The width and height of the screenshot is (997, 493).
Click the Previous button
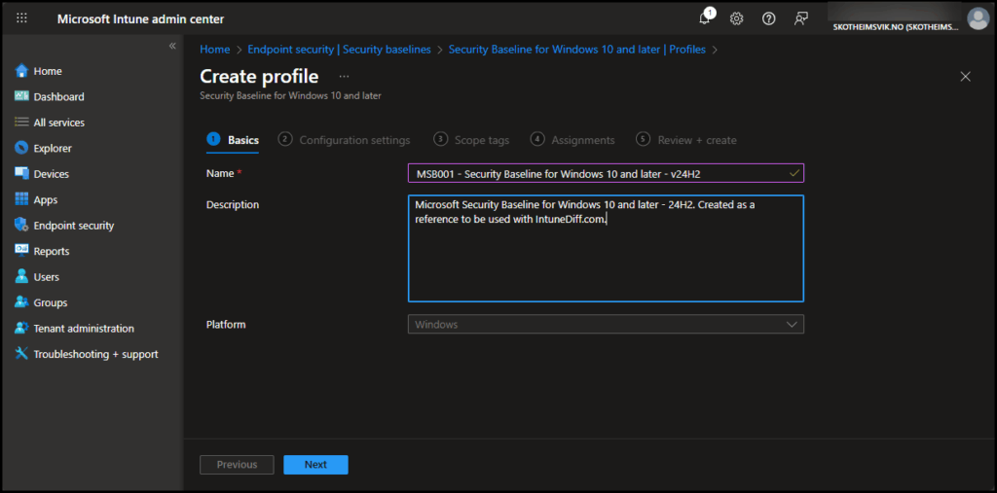coord(237,465)
